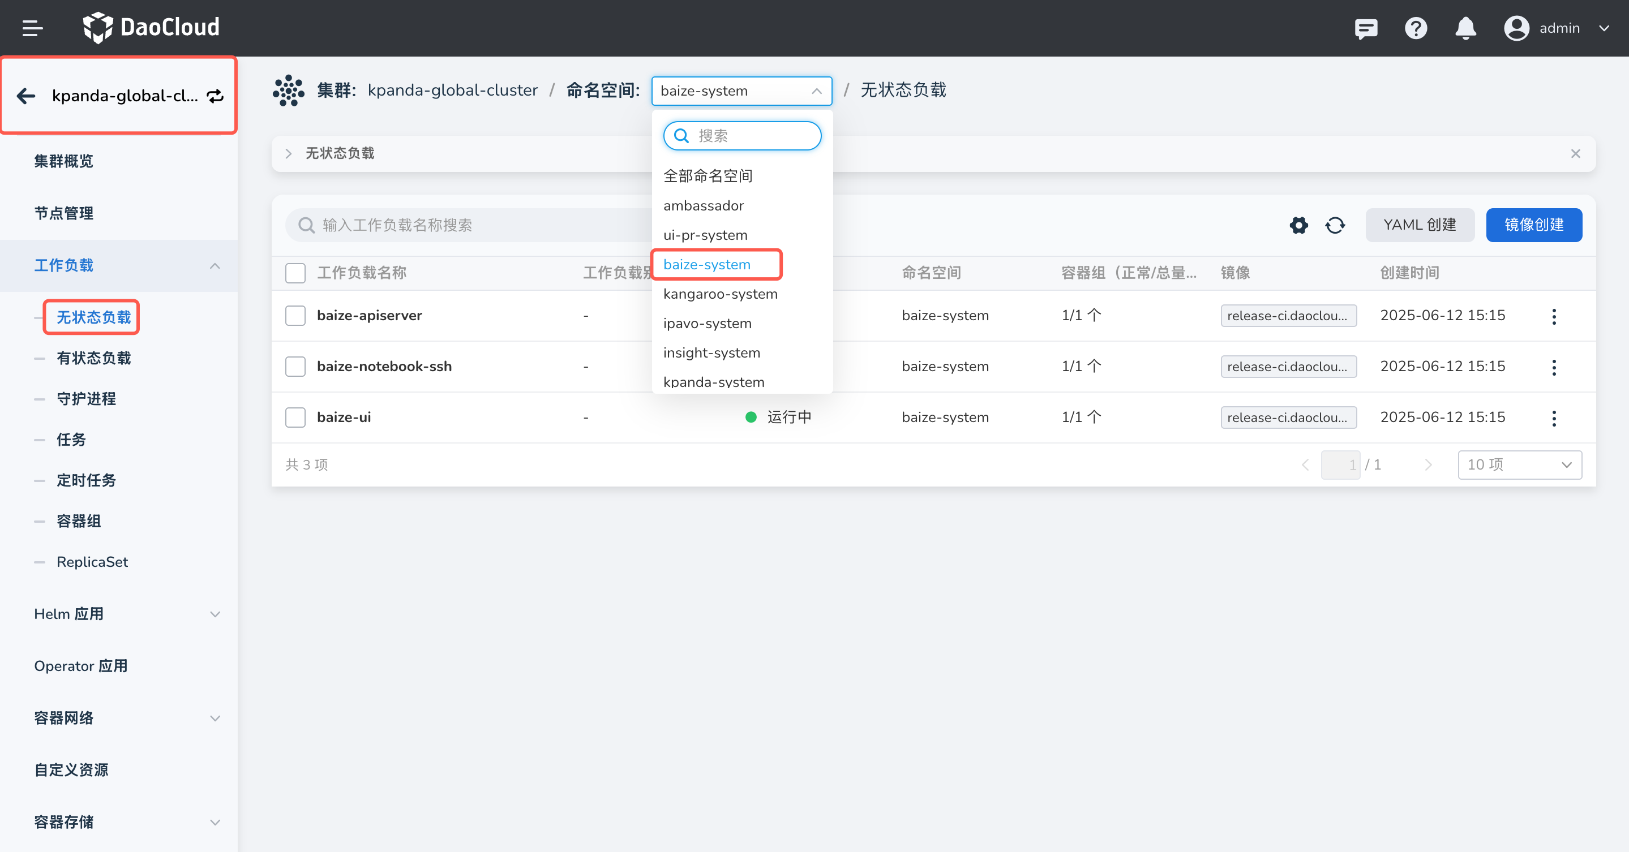Click the 镜像创建 button

[x=1533, y=225]
